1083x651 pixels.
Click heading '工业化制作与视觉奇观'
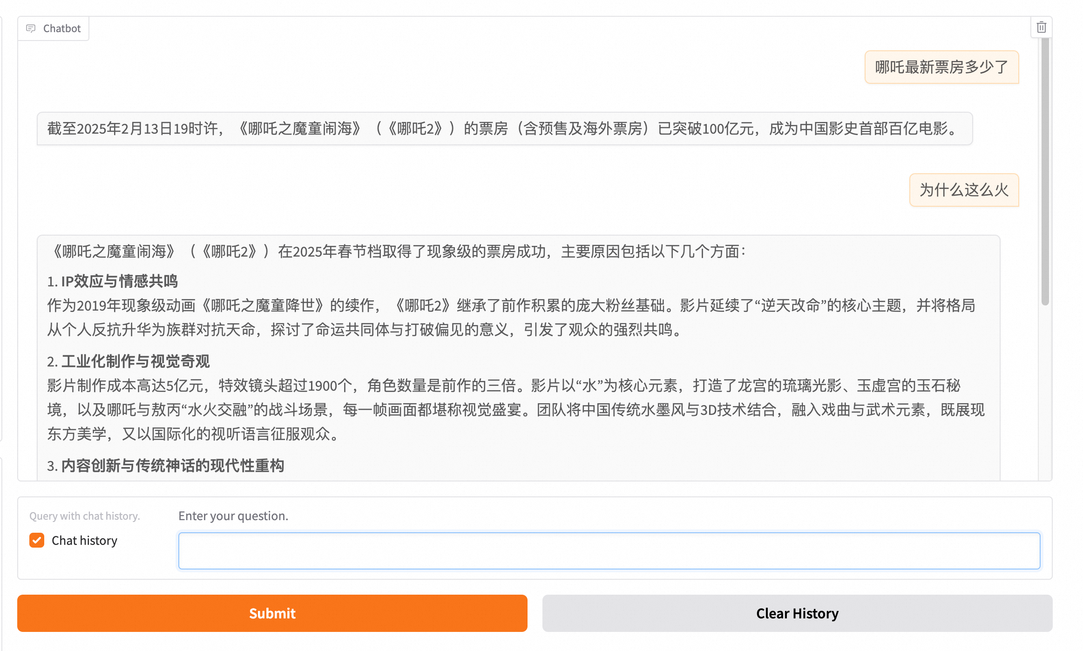tap(135, 361)
